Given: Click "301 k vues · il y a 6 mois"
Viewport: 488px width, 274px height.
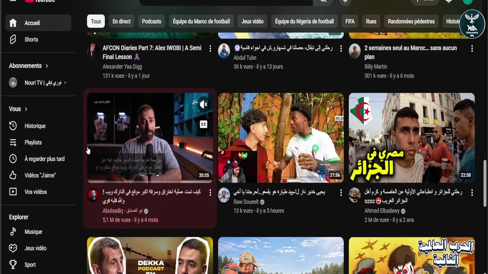Looking at the screenshot, I should [389, 76].
